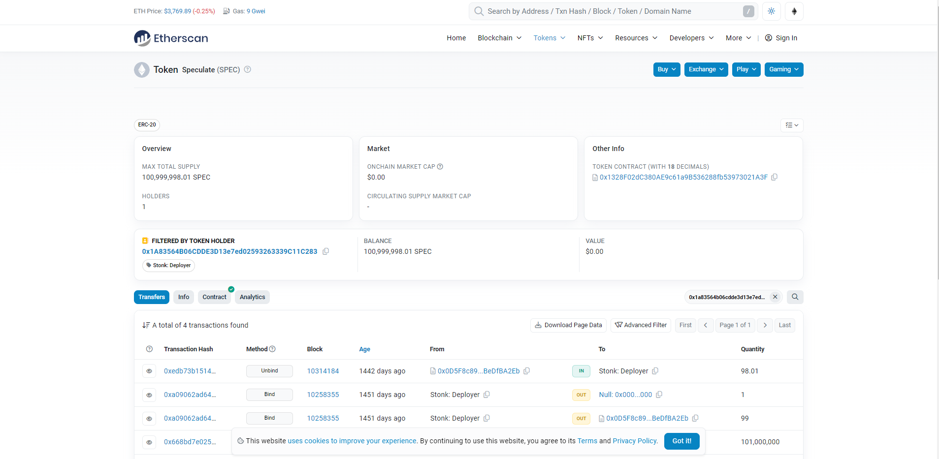Expand the Blockchain menu

click(x=499, y=38)
